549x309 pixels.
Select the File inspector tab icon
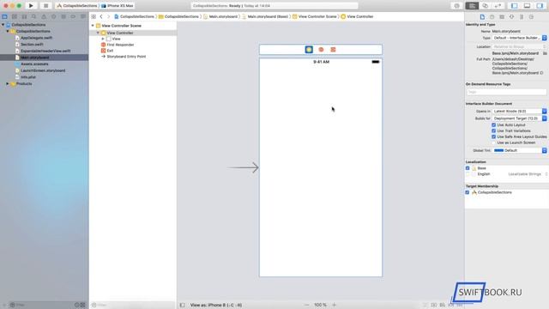(x=482, y=17)
